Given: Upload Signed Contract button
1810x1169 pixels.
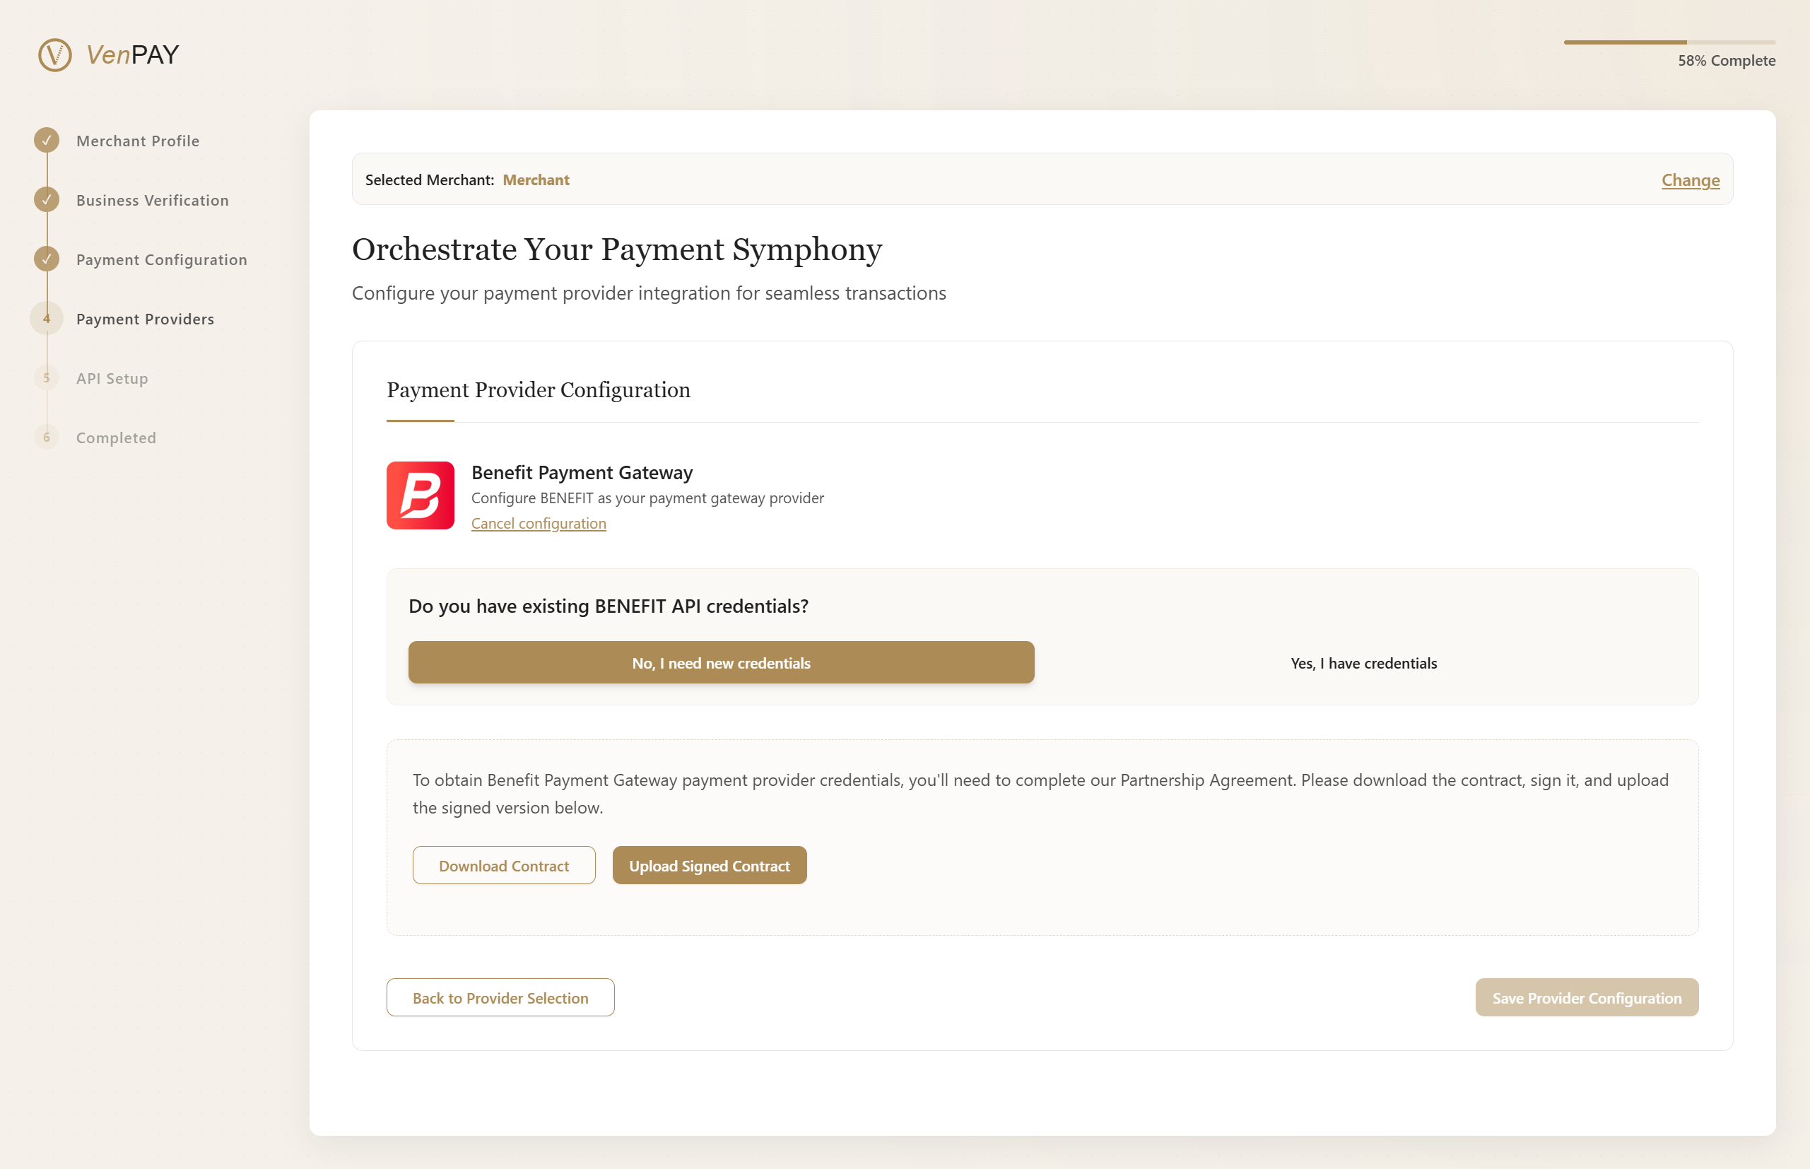Looking at the screenshot, I should pyautogui.click(x=709, y=865).
